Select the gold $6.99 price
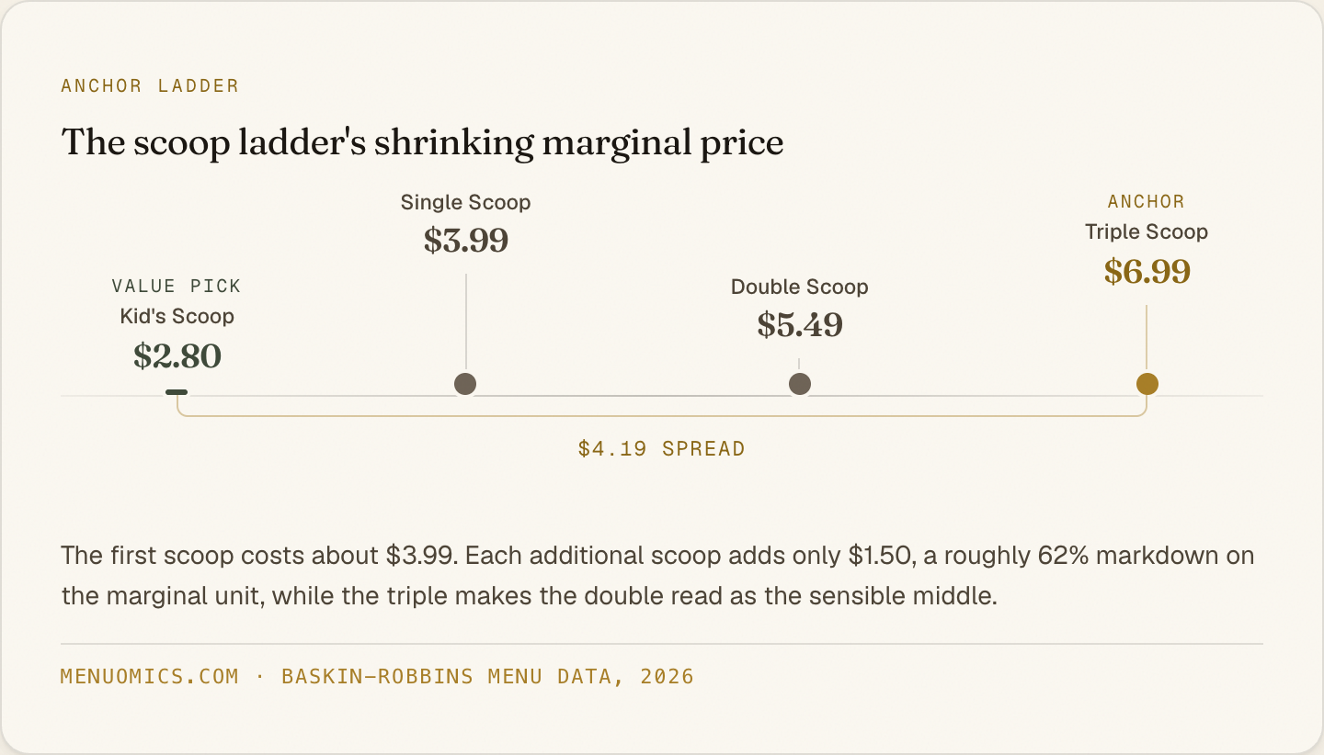The width and height of the screenshot is (1324, 755). (x=1147, y=271)
